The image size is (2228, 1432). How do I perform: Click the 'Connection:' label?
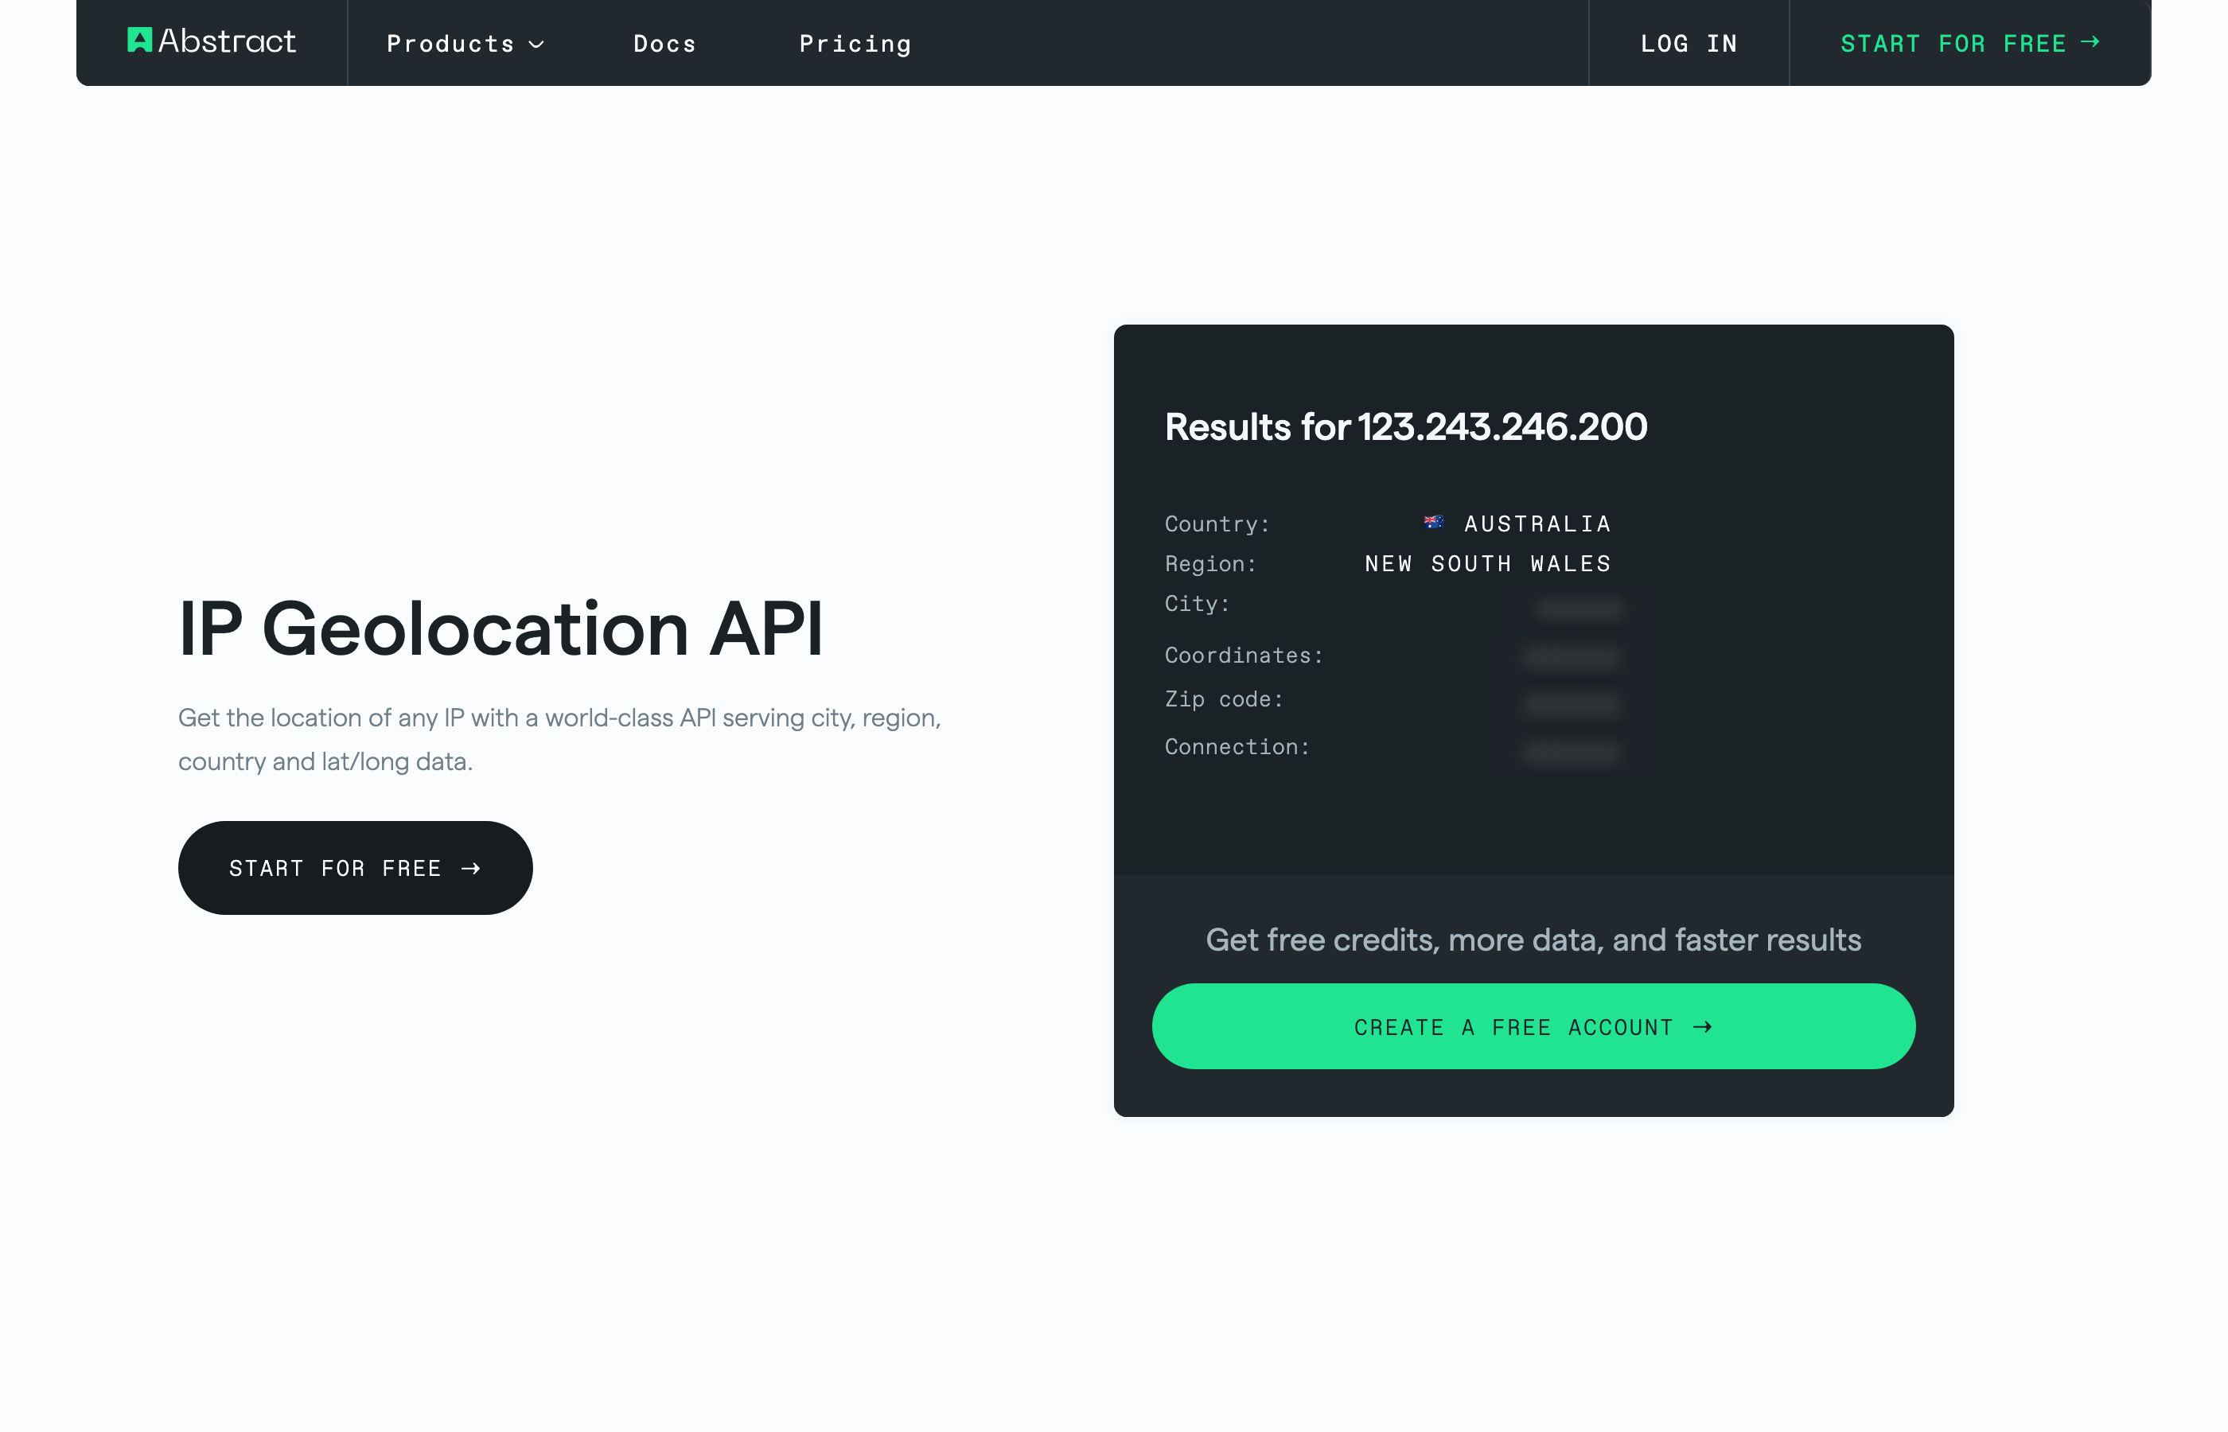[1237, 747]
